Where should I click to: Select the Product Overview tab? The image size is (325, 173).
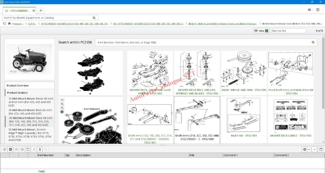point(18,85)
